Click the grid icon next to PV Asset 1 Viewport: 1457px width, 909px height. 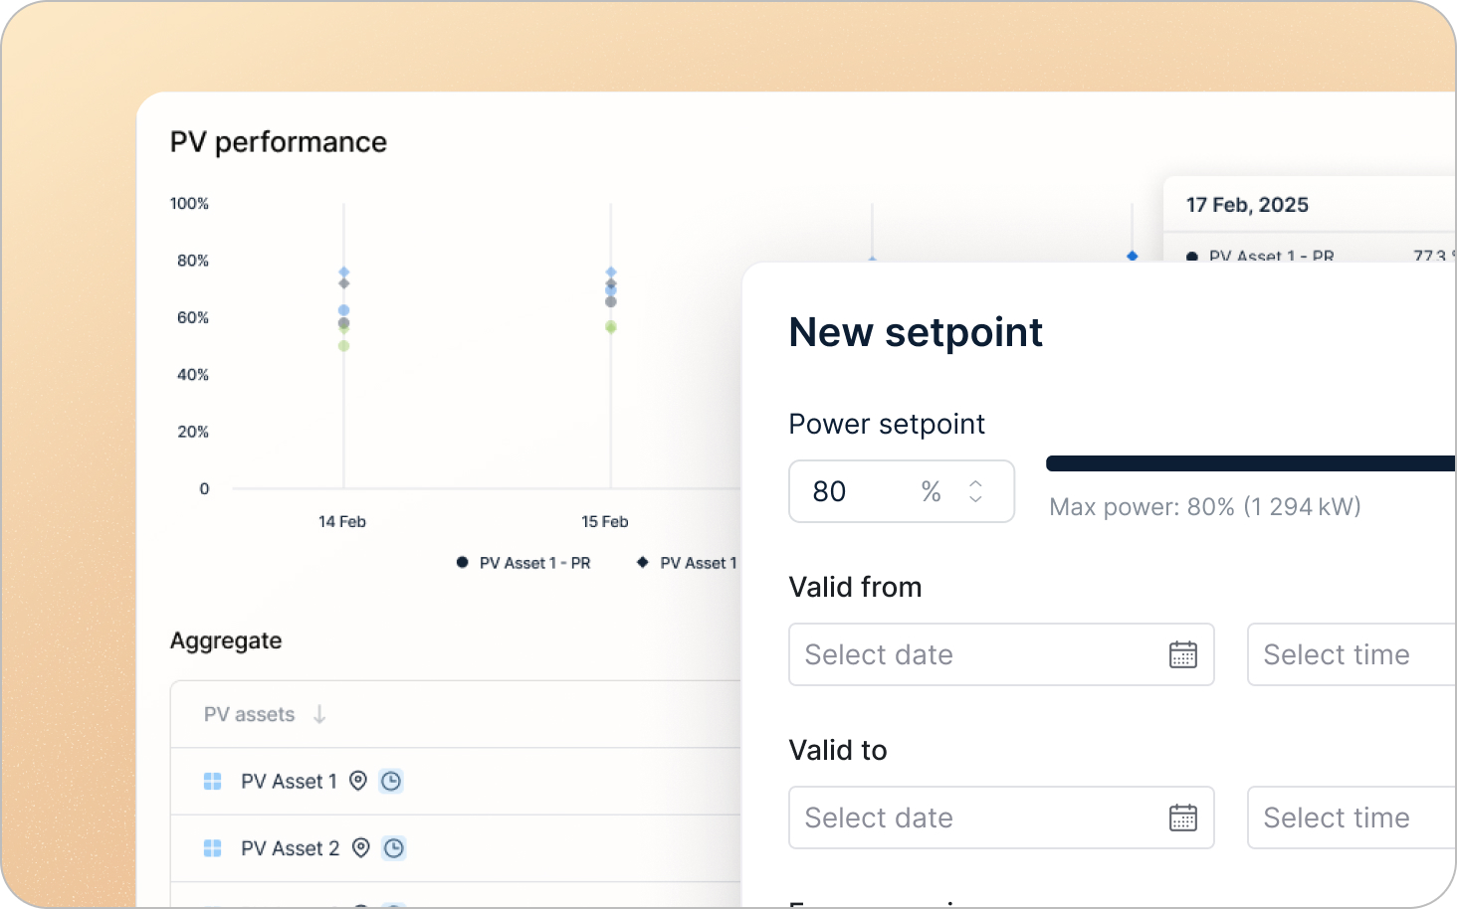click(x=212, y=781)
